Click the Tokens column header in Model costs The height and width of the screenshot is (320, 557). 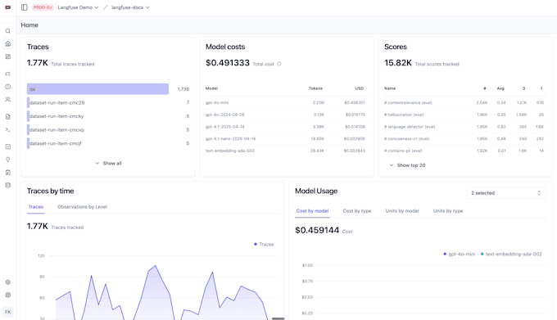315,88
